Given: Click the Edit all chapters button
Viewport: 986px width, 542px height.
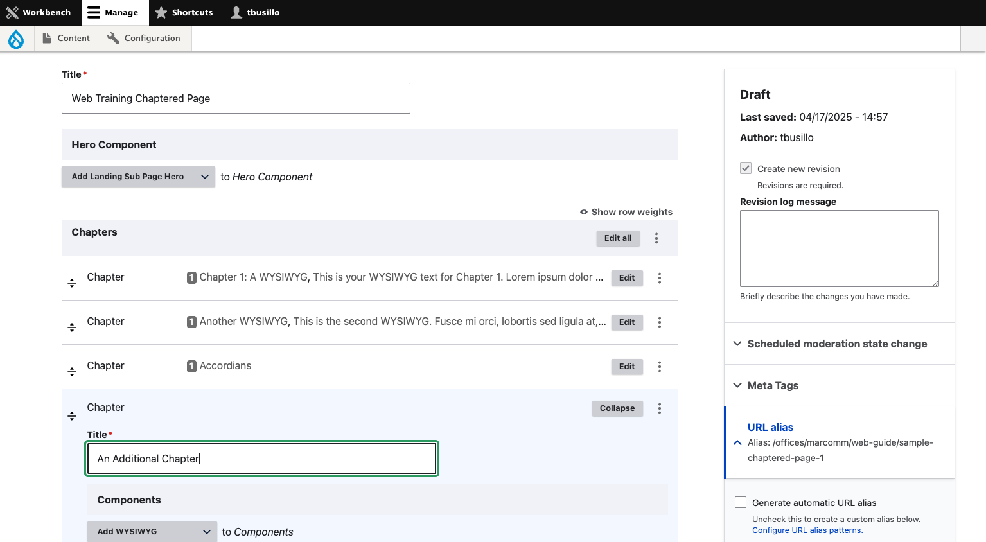Looking at the screenshot, I should tap(618, 238).
